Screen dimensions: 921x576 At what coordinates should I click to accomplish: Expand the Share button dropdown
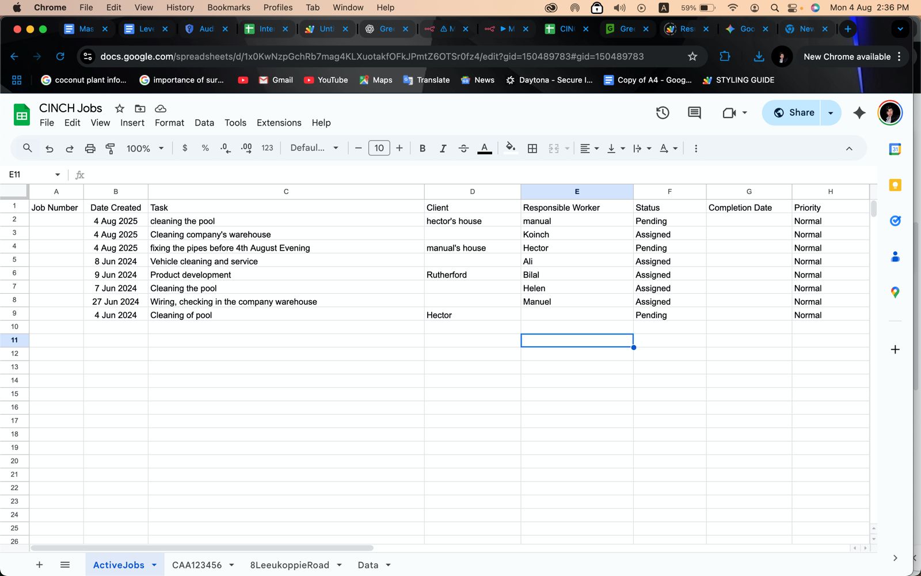click(829, 112)
